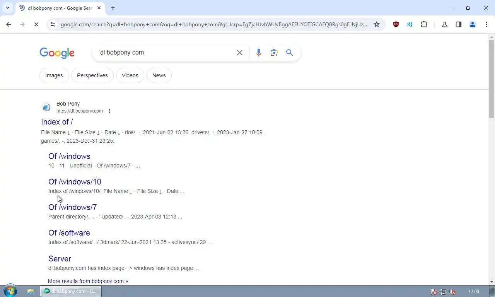The image size is (495, 297).
Task: Click the vertical scrollbar thumb
Action: point(492,79)
